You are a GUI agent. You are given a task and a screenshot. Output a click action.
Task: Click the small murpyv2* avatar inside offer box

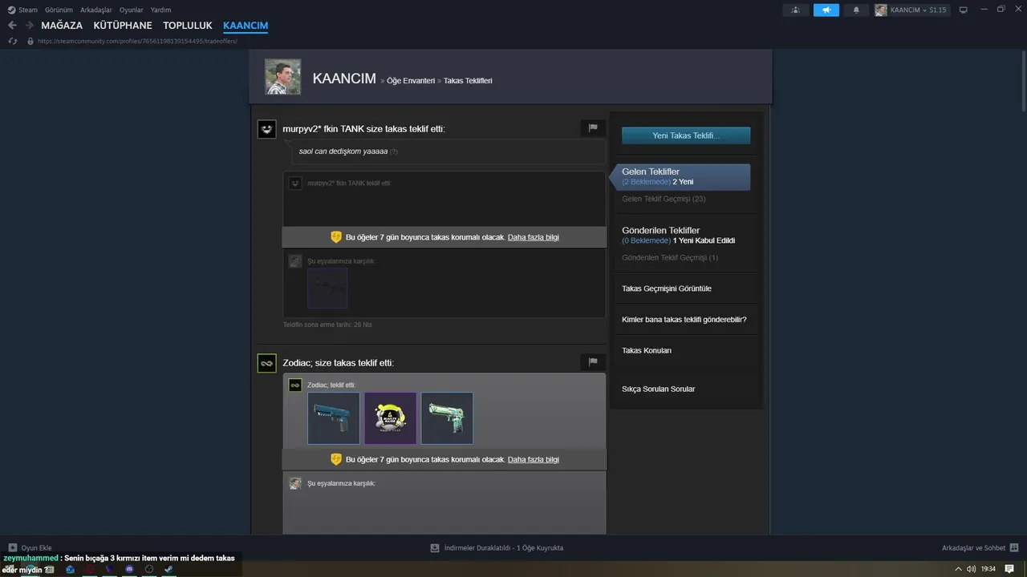295,184
